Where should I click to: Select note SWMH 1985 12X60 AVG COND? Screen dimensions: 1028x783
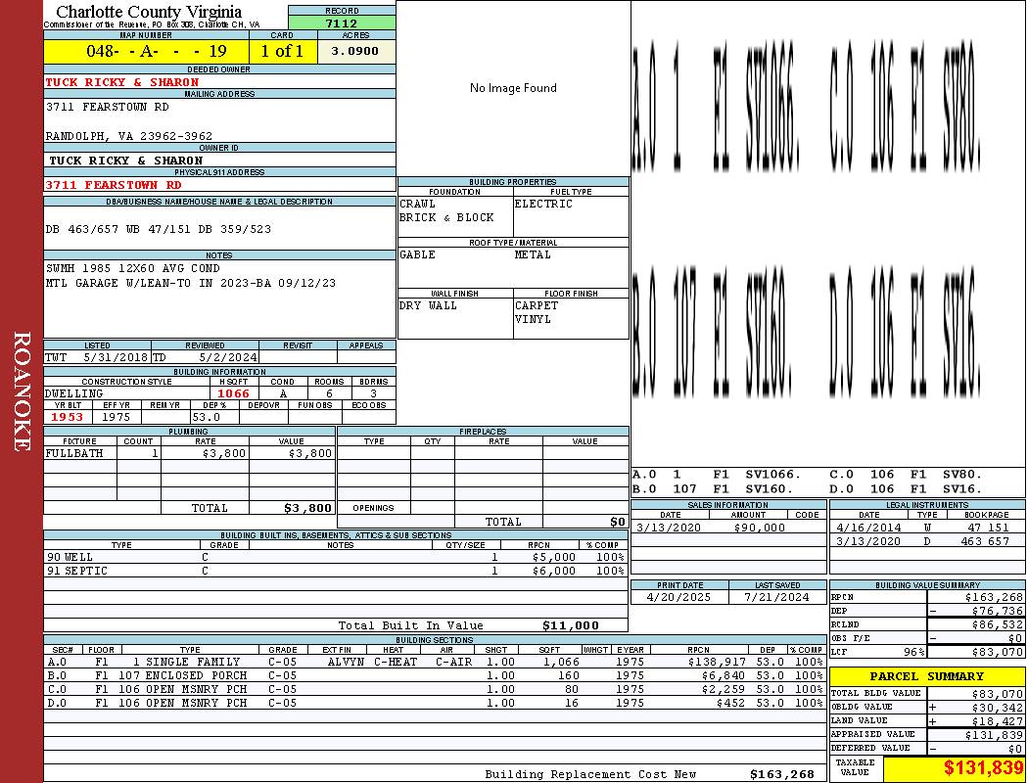coord(133,268)
